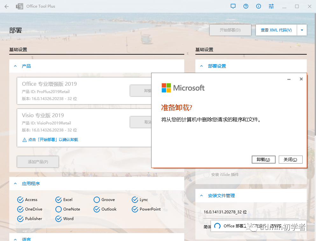Go back with the arrow icon

(x=6, y=6)
